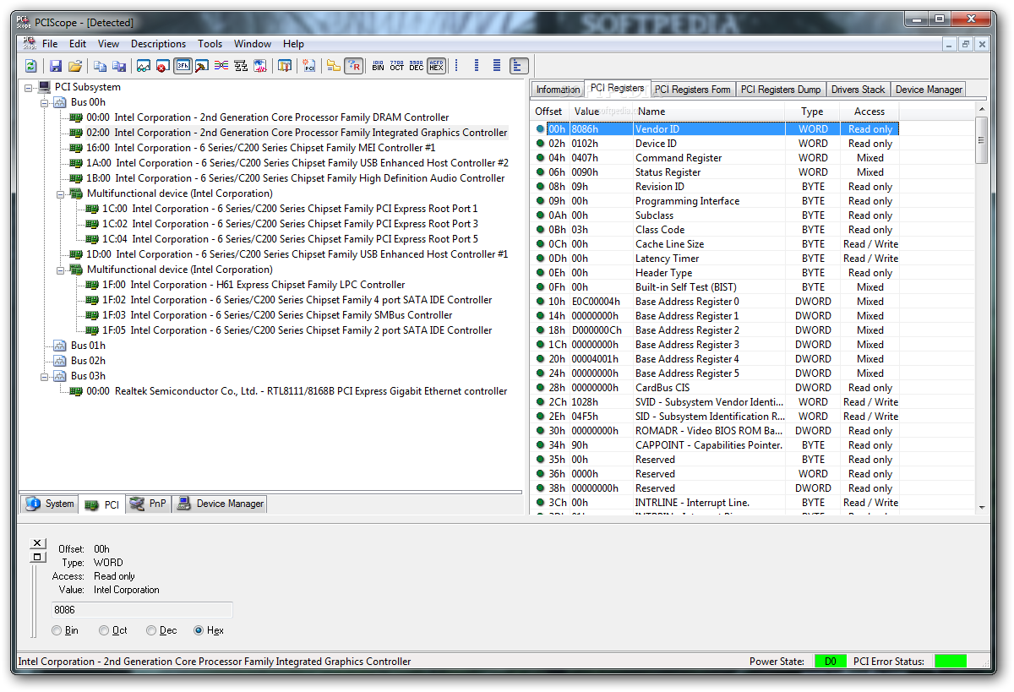The height and width of the screenshot is (692, 1014).
Task: Switch toolbar display to DEC
Action: click(x=417, y=65)
